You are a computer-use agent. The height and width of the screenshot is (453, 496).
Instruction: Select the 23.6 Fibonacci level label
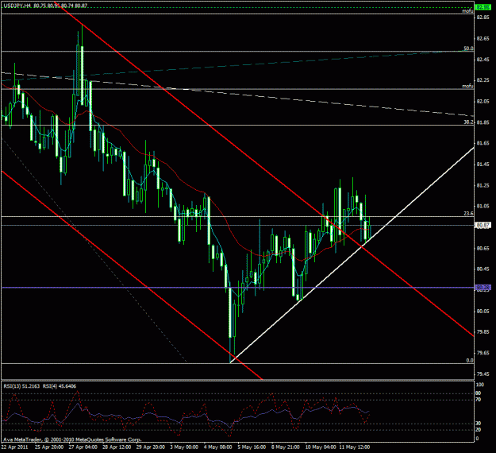pos(468,214)
